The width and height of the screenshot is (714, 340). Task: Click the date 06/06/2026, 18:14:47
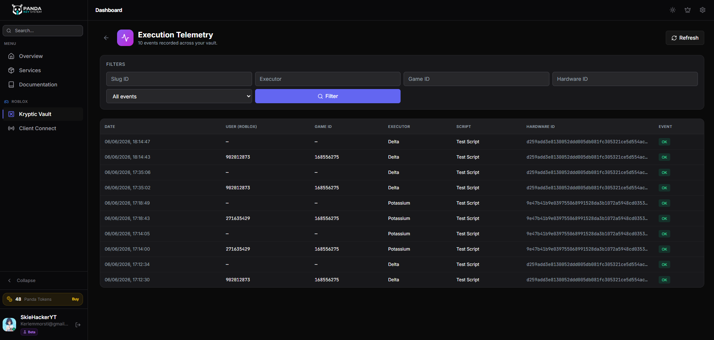point(127,142)
